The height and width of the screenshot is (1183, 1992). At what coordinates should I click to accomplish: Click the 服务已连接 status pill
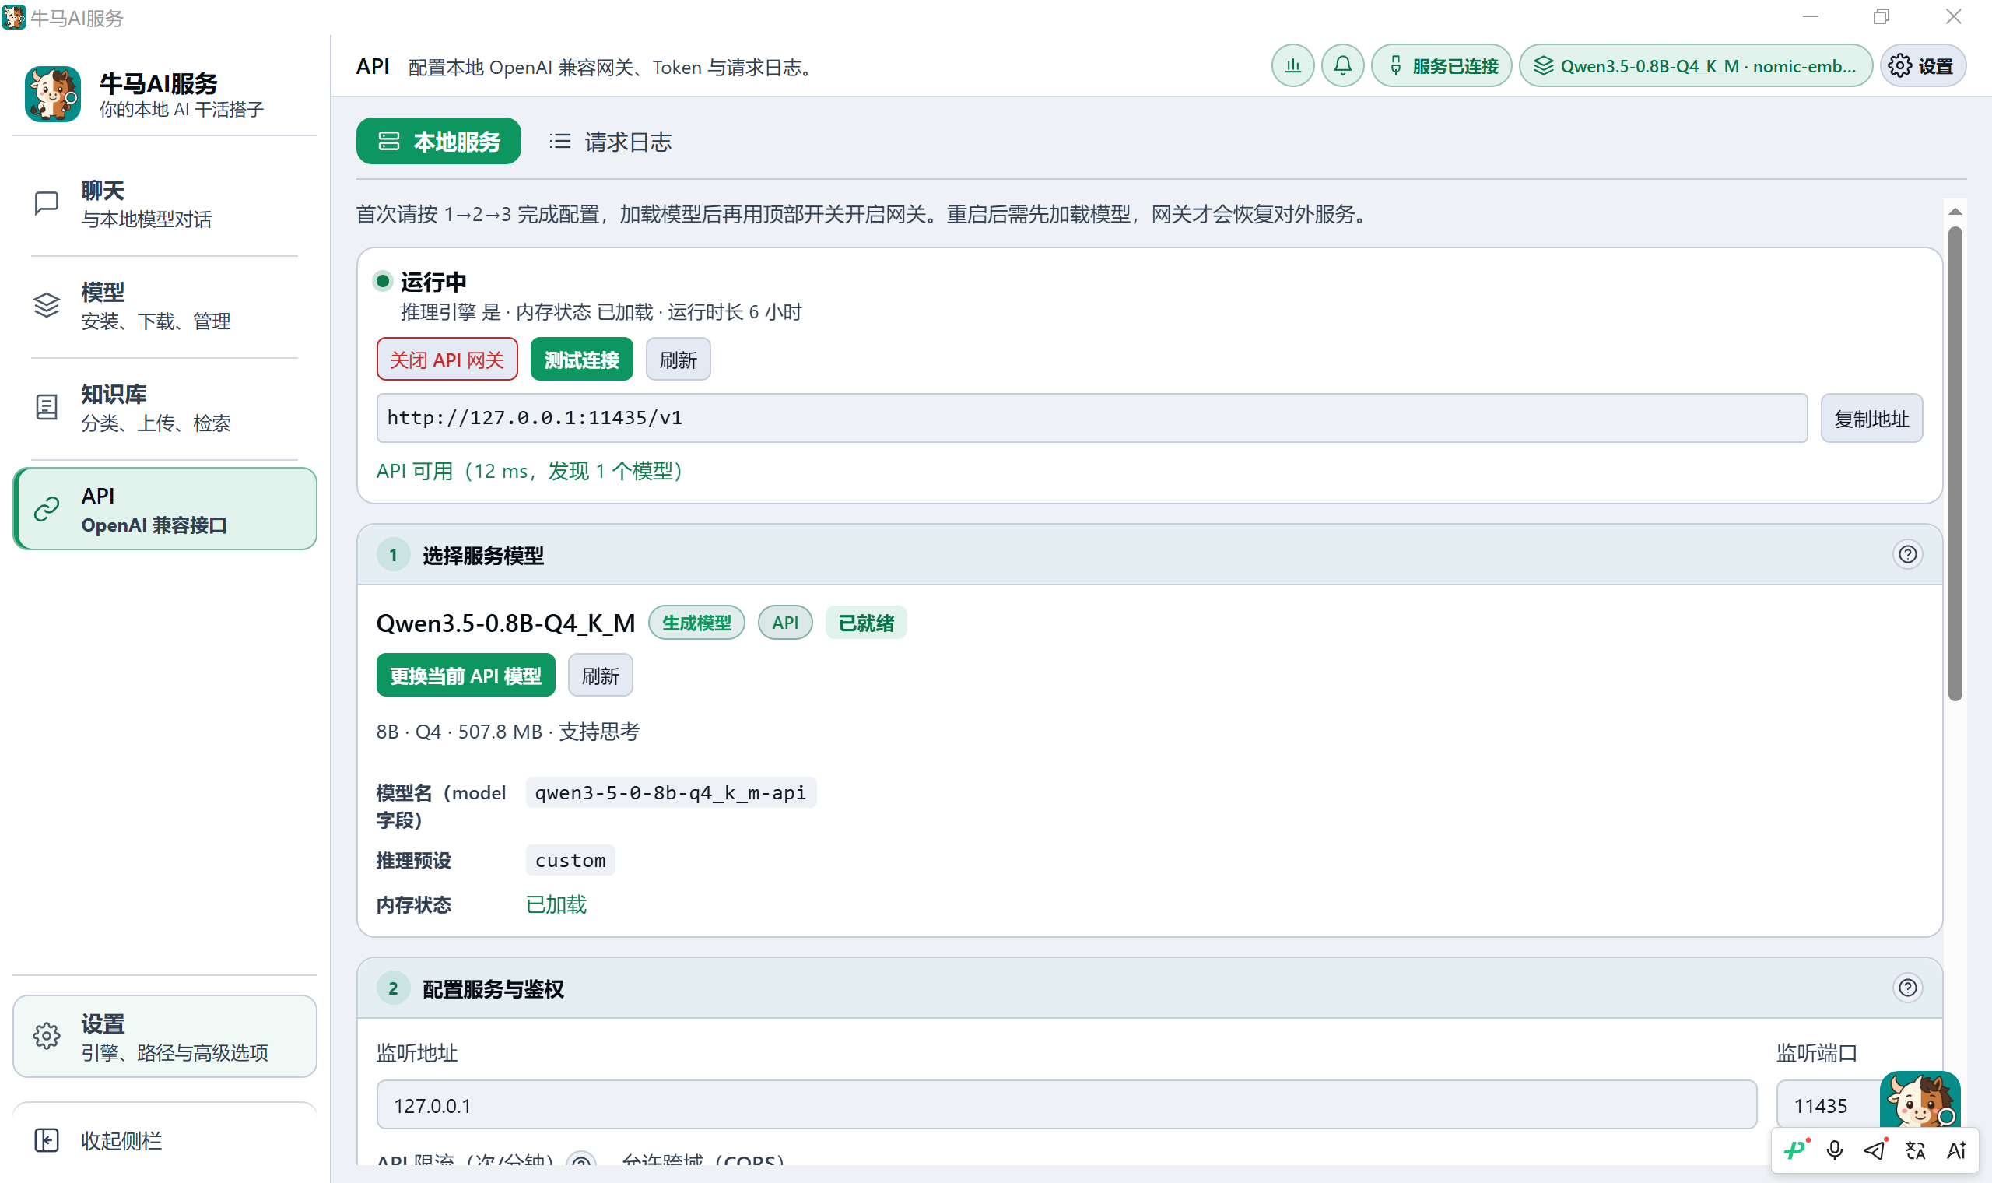[x=1441, y=66]
